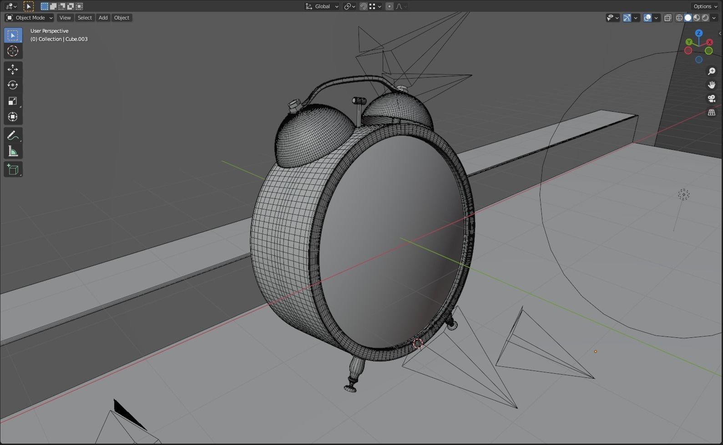Select the orange origin point on the floor
This screenshot has width=723, height=445.
pos(595,351)
